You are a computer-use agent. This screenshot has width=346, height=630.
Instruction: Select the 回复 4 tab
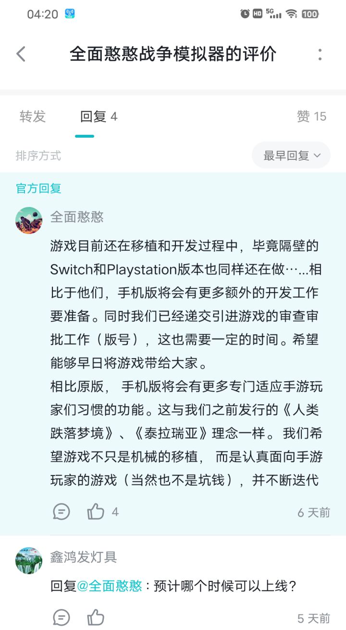(99, 116)
